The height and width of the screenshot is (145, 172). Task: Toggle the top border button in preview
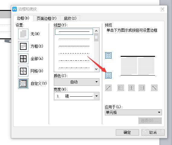coord(109,56)
